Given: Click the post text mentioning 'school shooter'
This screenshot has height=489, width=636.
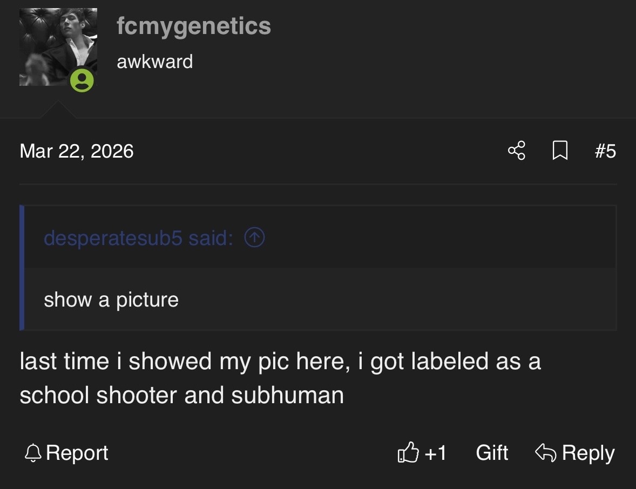Looking at the screenshot, I should pyautogui.click(x=181, y=395).
